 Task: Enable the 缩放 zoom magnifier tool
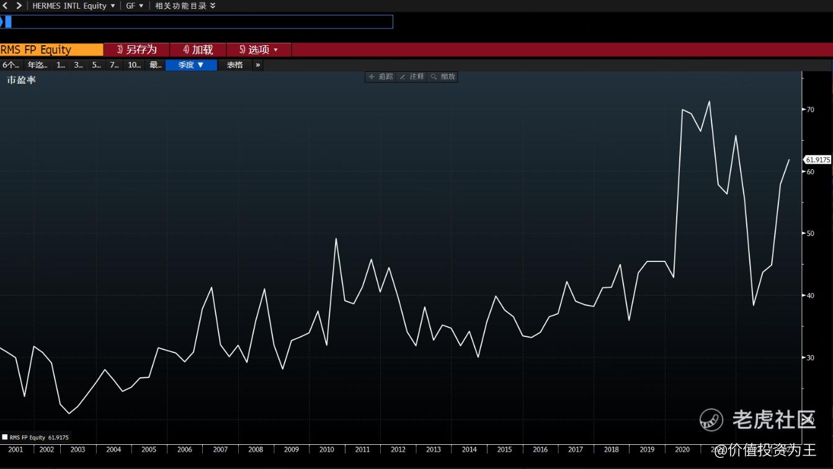point(443,77)
